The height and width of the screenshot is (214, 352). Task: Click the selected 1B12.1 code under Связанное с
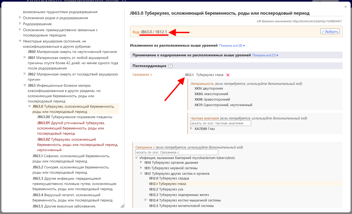coord(189,75)
